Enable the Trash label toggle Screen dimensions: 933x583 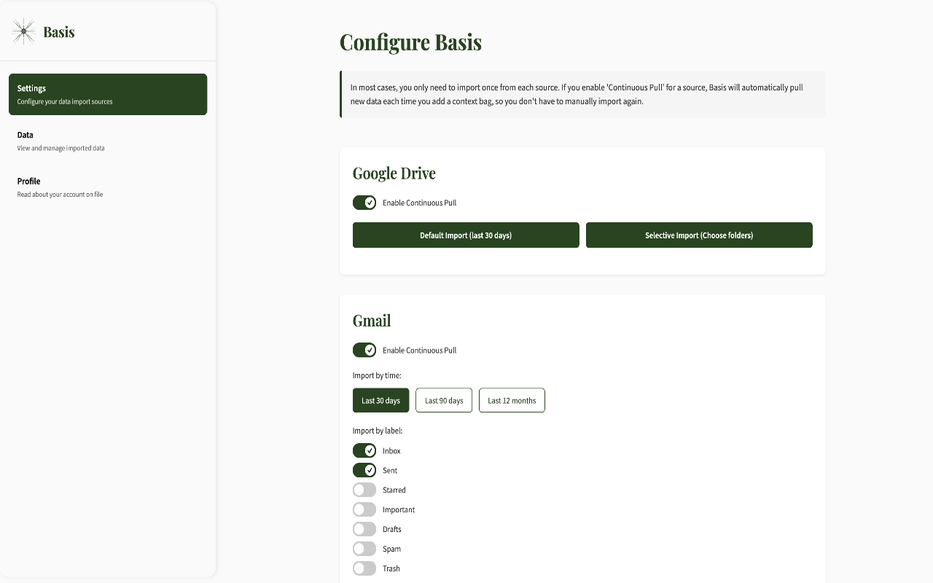364,568
